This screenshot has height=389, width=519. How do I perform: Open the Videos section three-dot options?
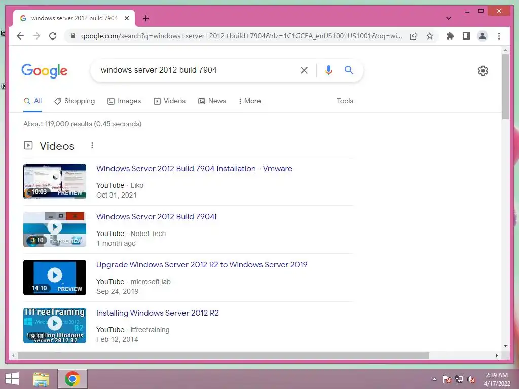pyautogui.click(x=92, y=145)
